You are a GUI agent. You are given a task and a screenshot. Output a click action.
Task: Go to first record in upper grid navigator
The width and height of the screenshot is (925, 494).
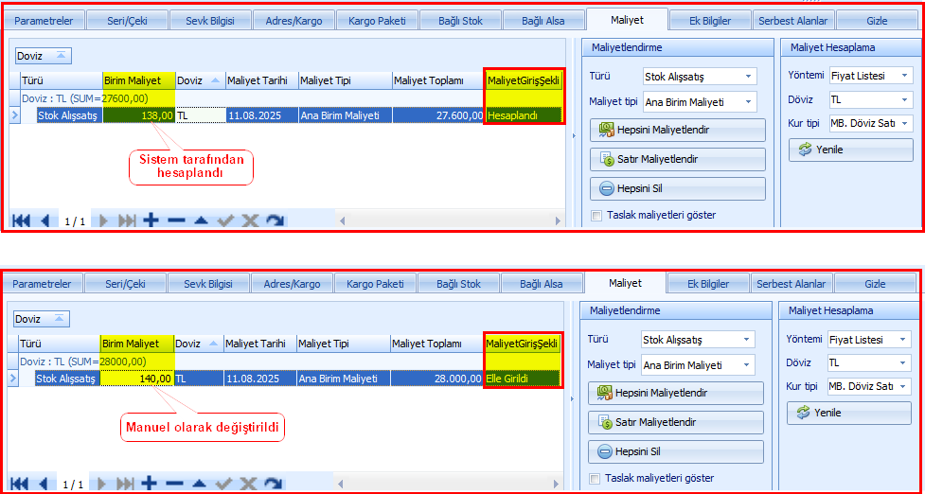20,221
